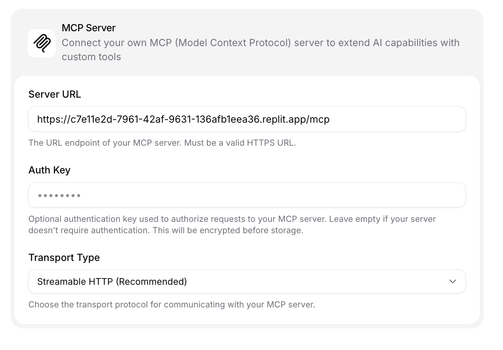
Task: Click the replit.app URL text in Server URL
Action: click(x=183, y=119)
